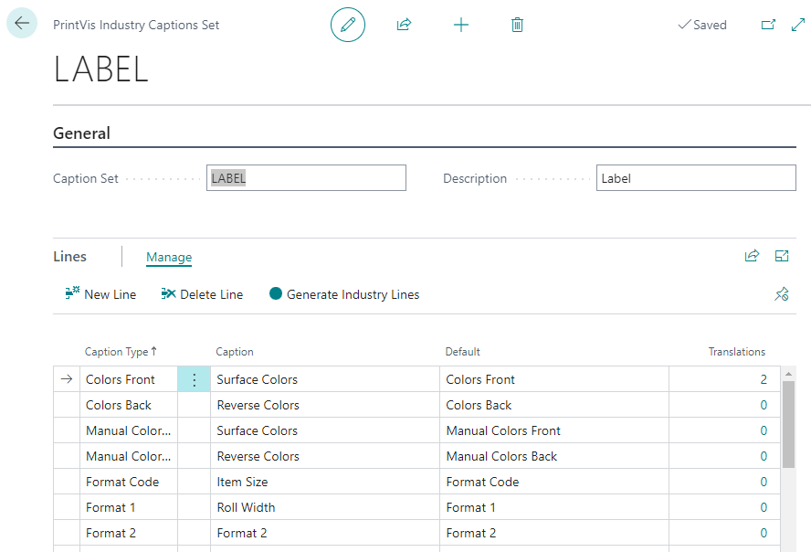This screenshot has width=811, height=552.
Task: Click Delete Line action
Action: (x=202, y=294)
